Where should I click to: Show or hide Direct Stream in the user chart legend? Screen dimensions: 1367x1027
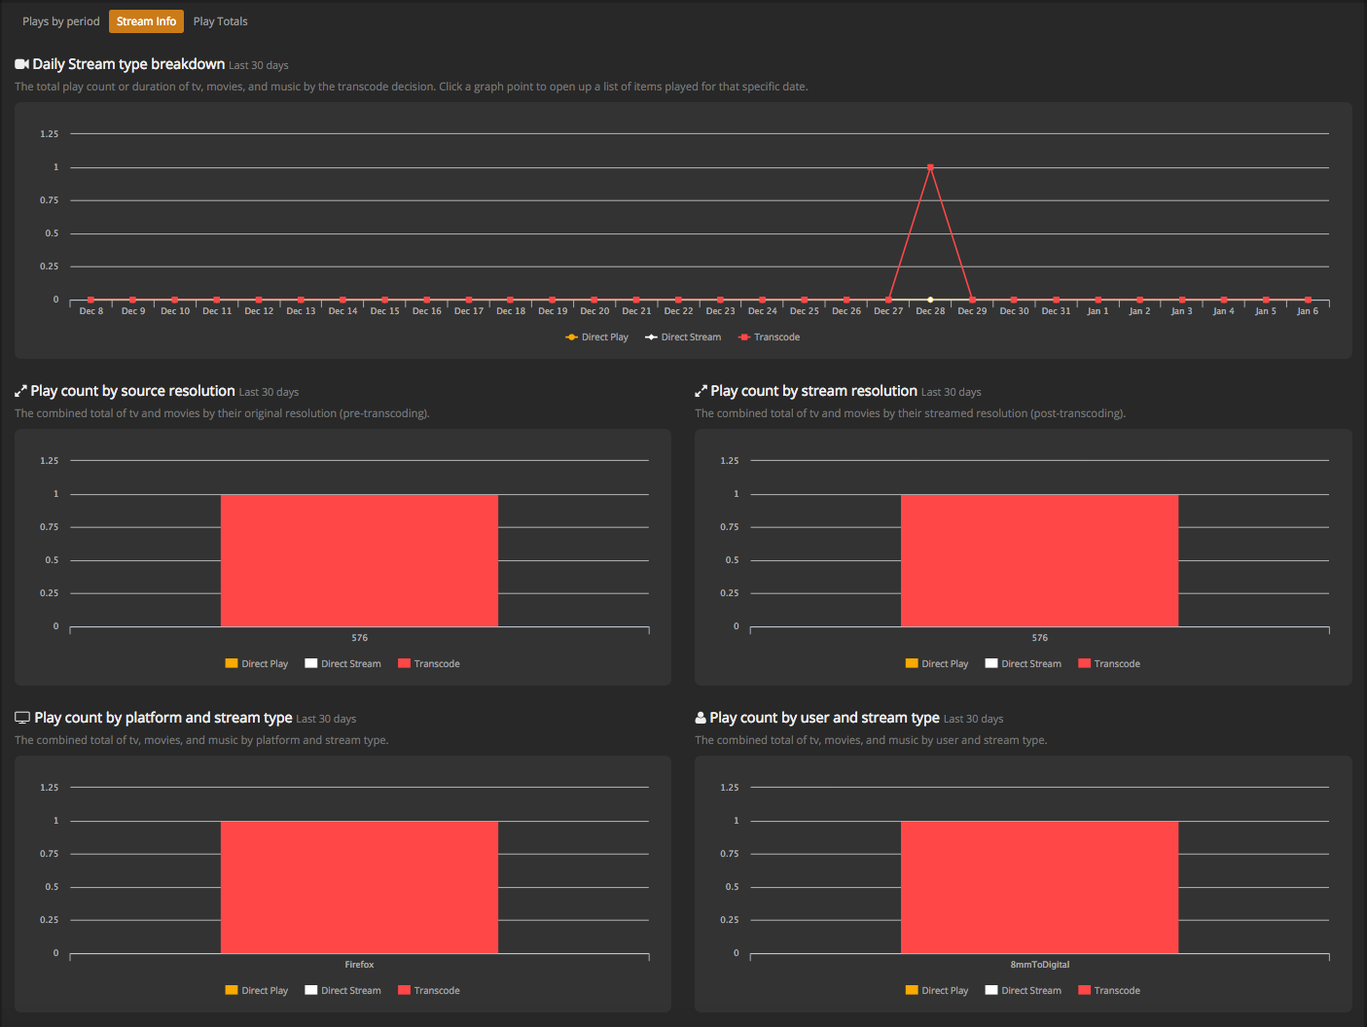point(1023,991)
